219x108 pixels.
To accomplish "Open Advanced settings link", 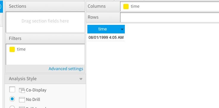I will (x=66, y=69).
